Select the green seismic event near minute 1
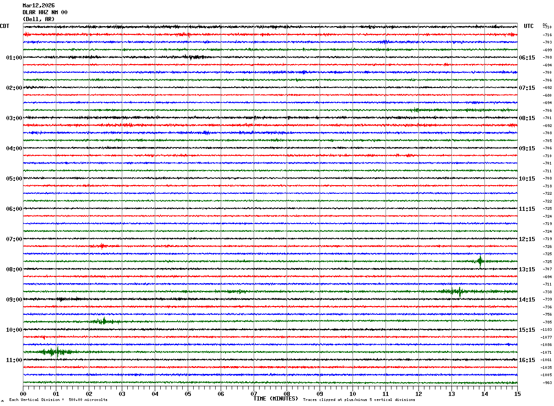Screen dimensions: 554x406 52,352
